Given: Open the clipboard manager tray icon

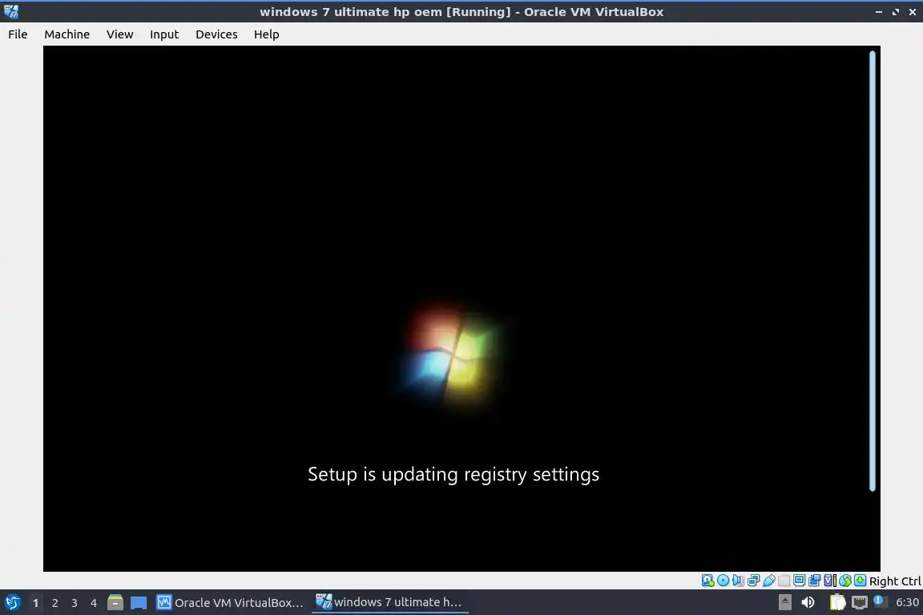Looking at the screenshot, I should click(x=837, y=603).
